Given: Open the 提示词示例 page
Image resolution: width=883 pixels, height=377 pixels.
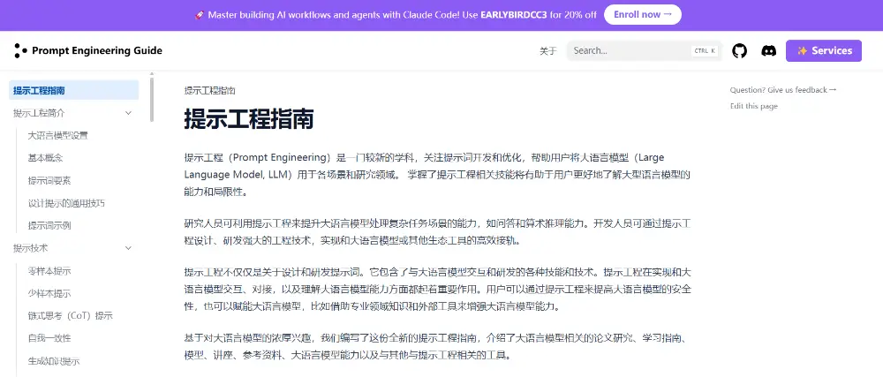Looking at the screenshot, I should click(50, 225).
